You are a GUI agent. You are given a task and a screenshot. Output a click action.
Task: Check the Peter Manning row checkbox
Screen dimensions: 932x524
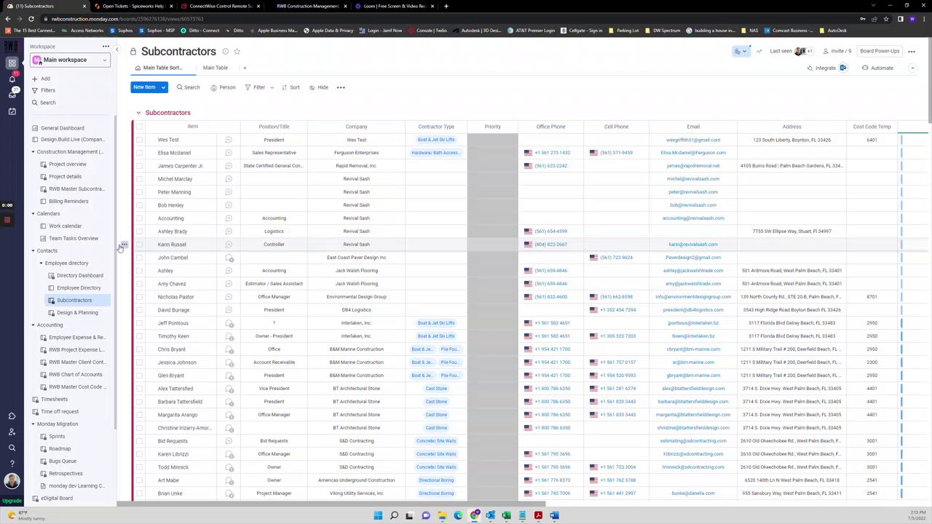pos(139,192)
